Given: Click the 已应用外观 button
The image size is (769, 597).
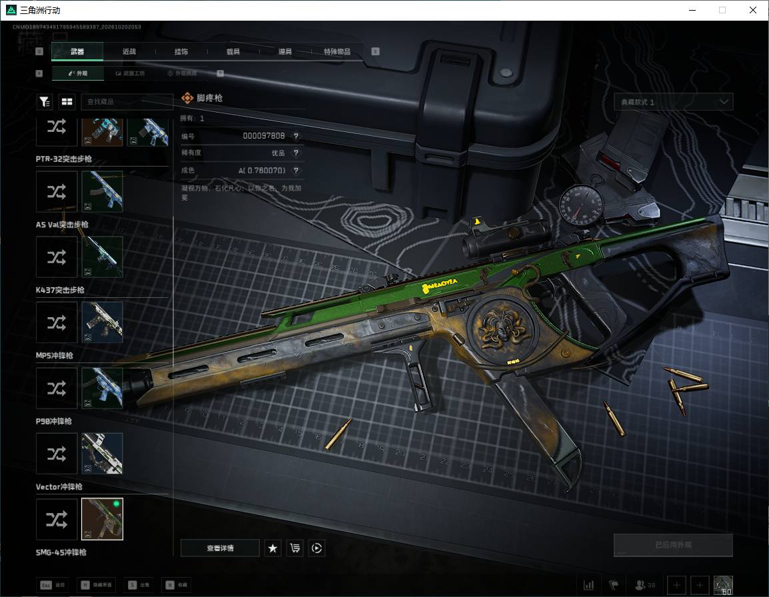Looking at the screenshot, I should 673,545.
